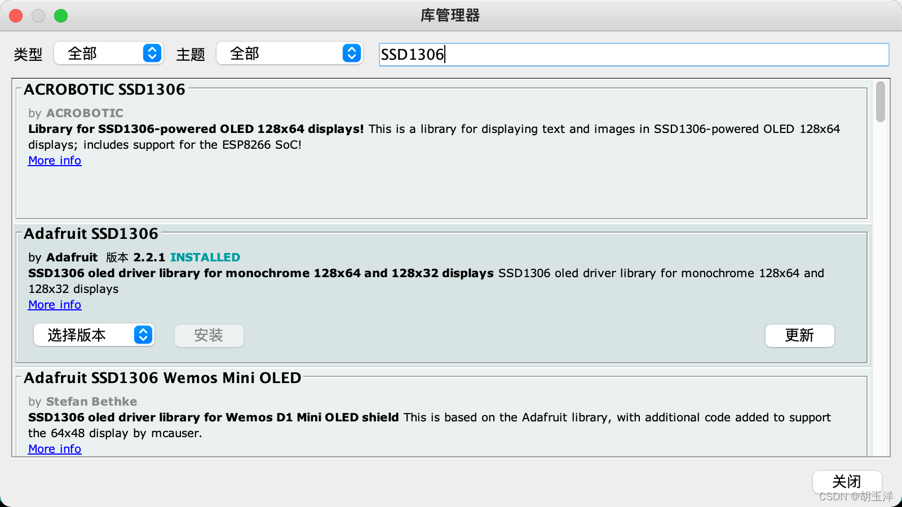Select the ACROBOTIC SSD1306 library title
Screen dimensions: 902x507
tap(104, 90)
